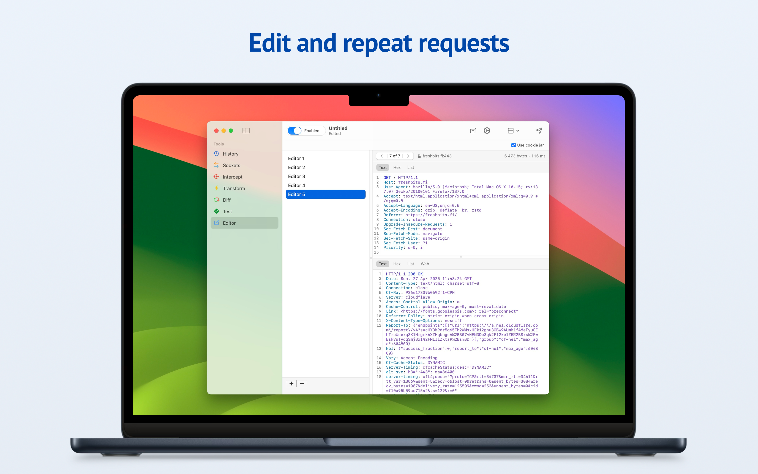Open the settings gear icon
This screenshot has height=474, width=758.
click(x=487, y=130)
